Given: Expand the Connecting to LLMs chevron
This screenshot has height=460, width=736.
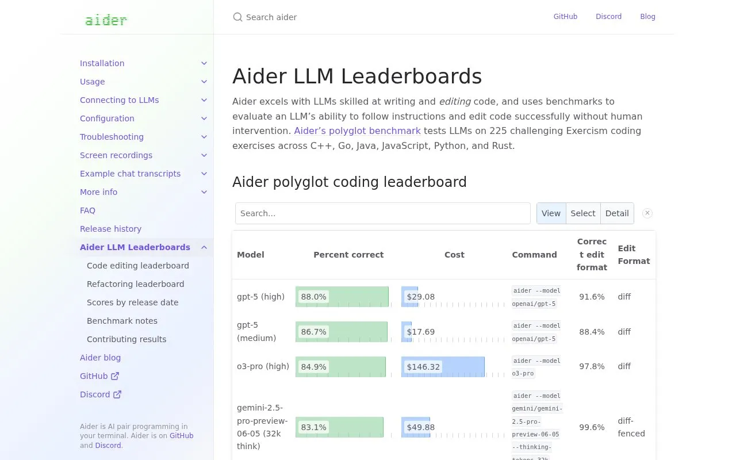Looking at the screenshot, I should [204, 100].
